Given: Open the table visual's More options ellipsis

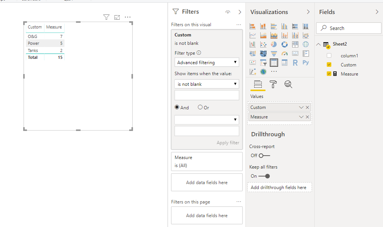Looking at the screenshot, I should pos(128,17).
